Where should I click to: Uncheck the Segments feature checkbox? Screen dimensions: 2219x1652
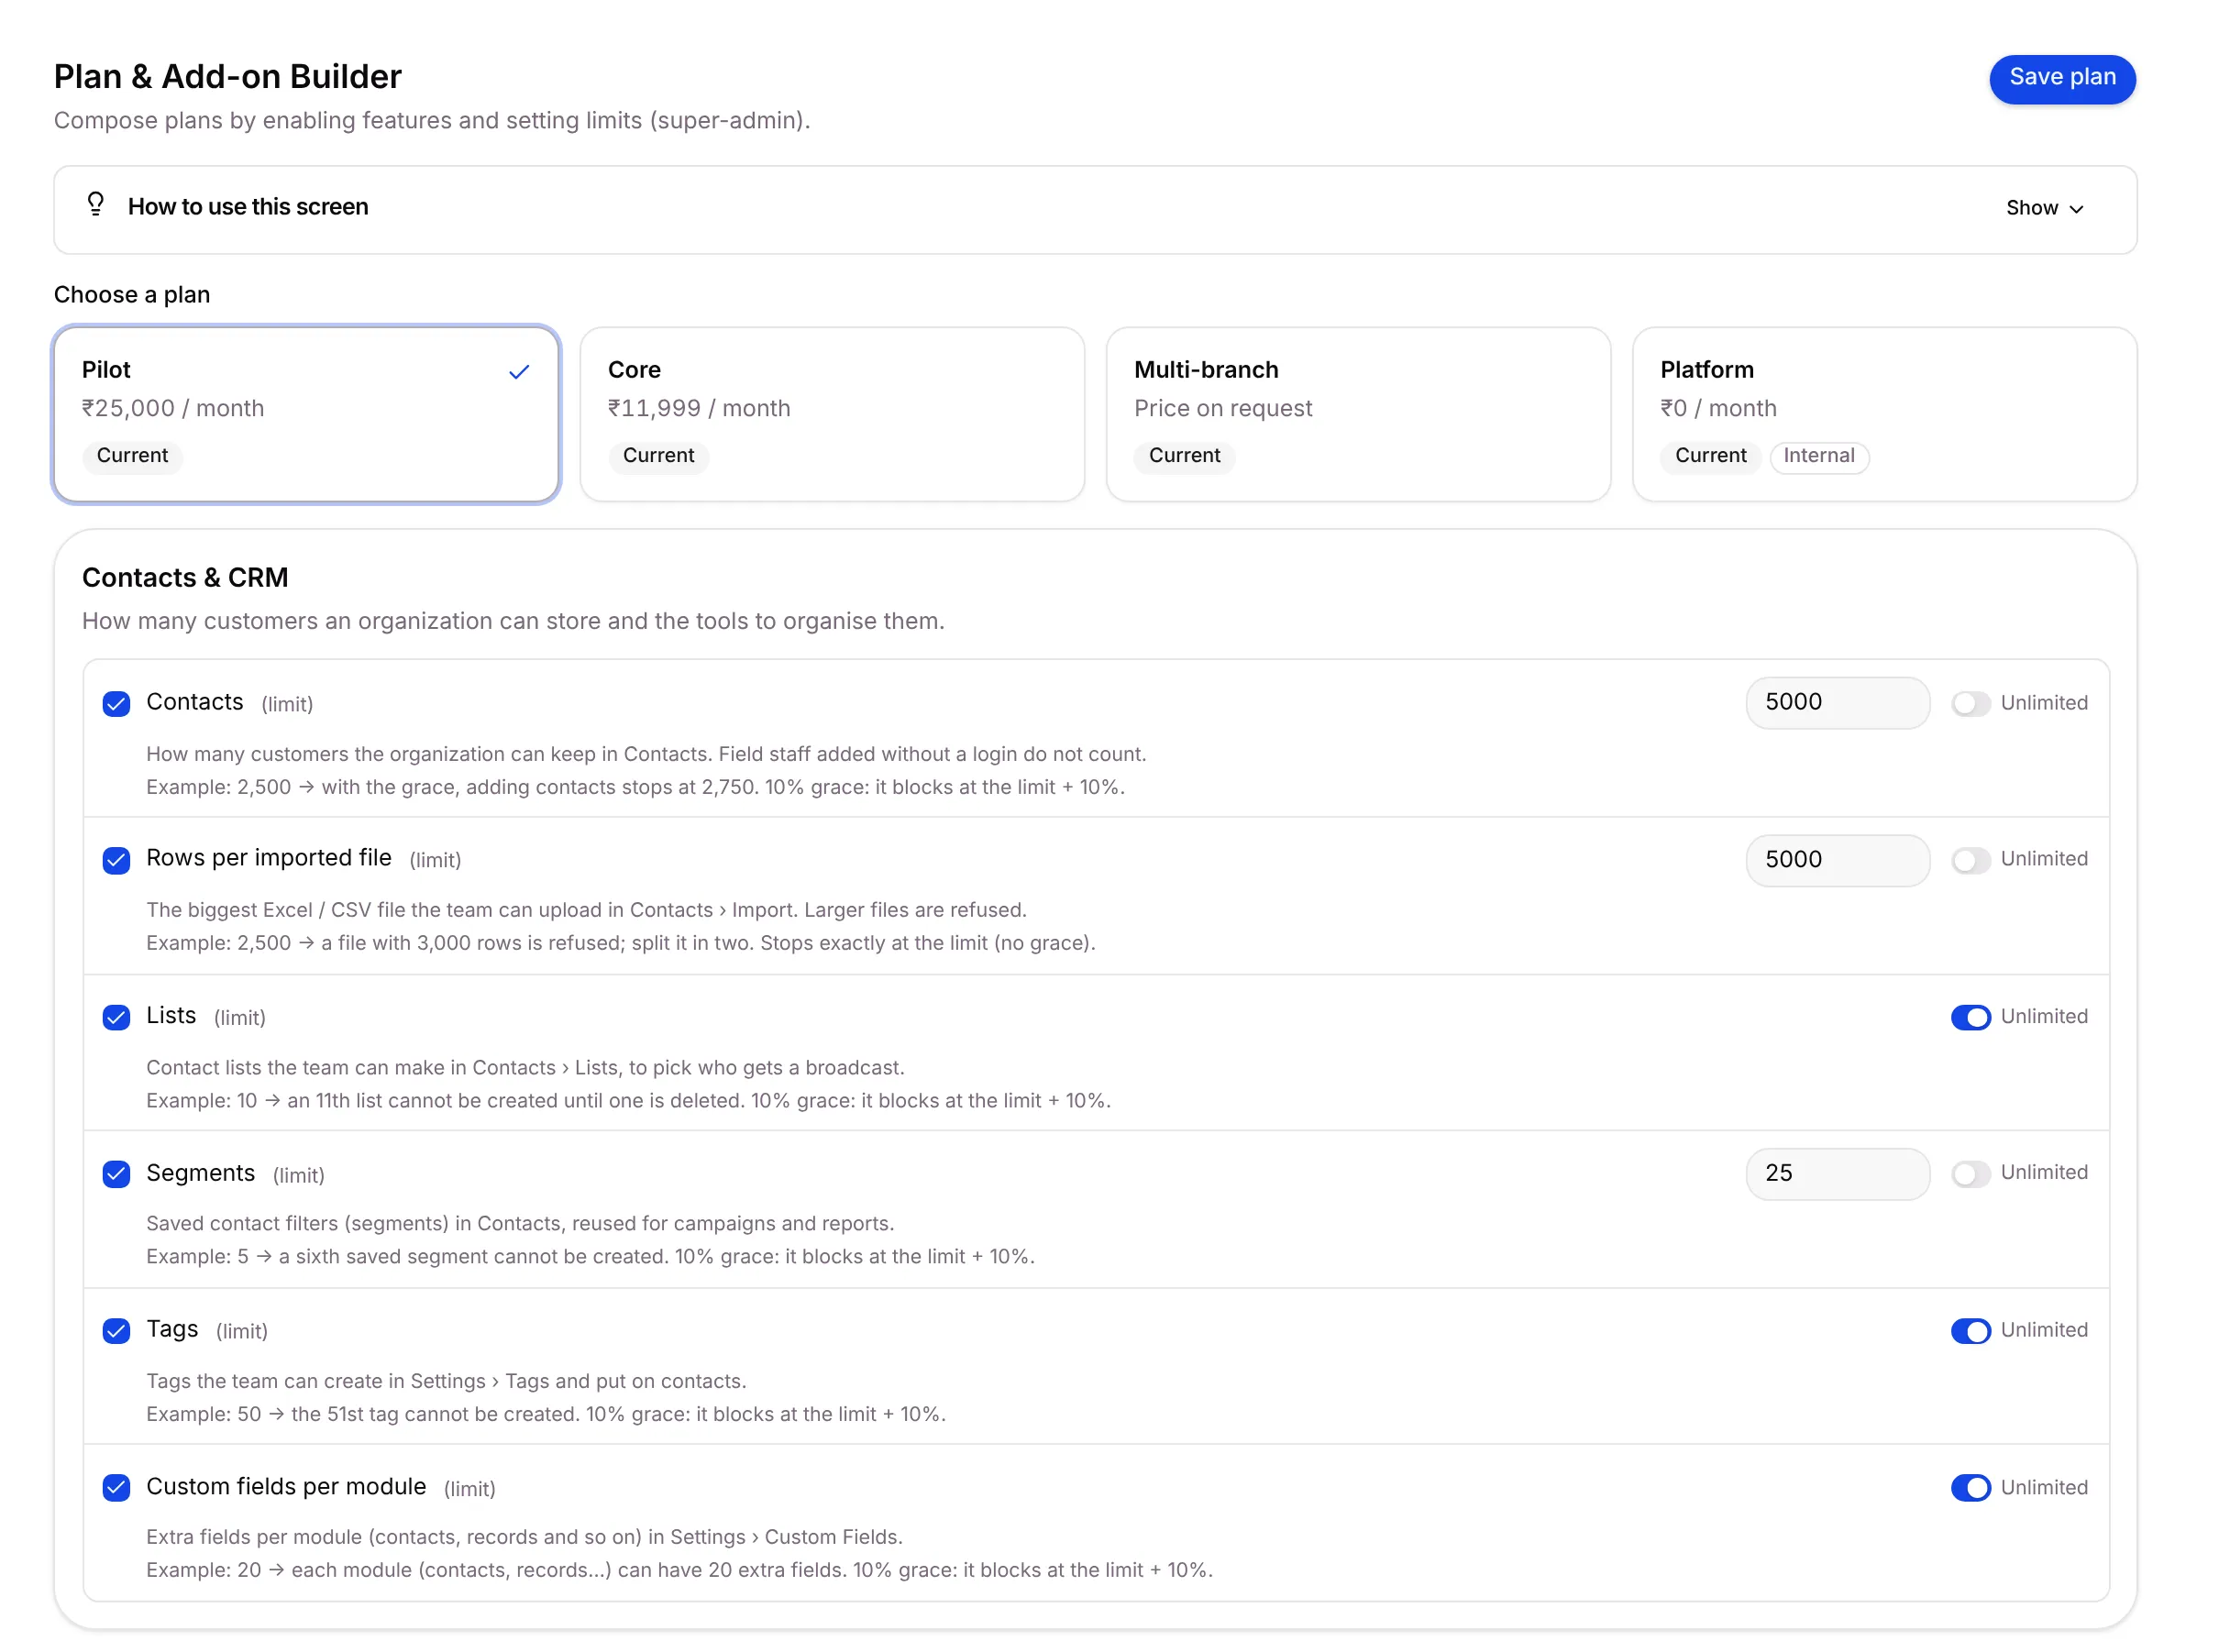click(116, 1173)
